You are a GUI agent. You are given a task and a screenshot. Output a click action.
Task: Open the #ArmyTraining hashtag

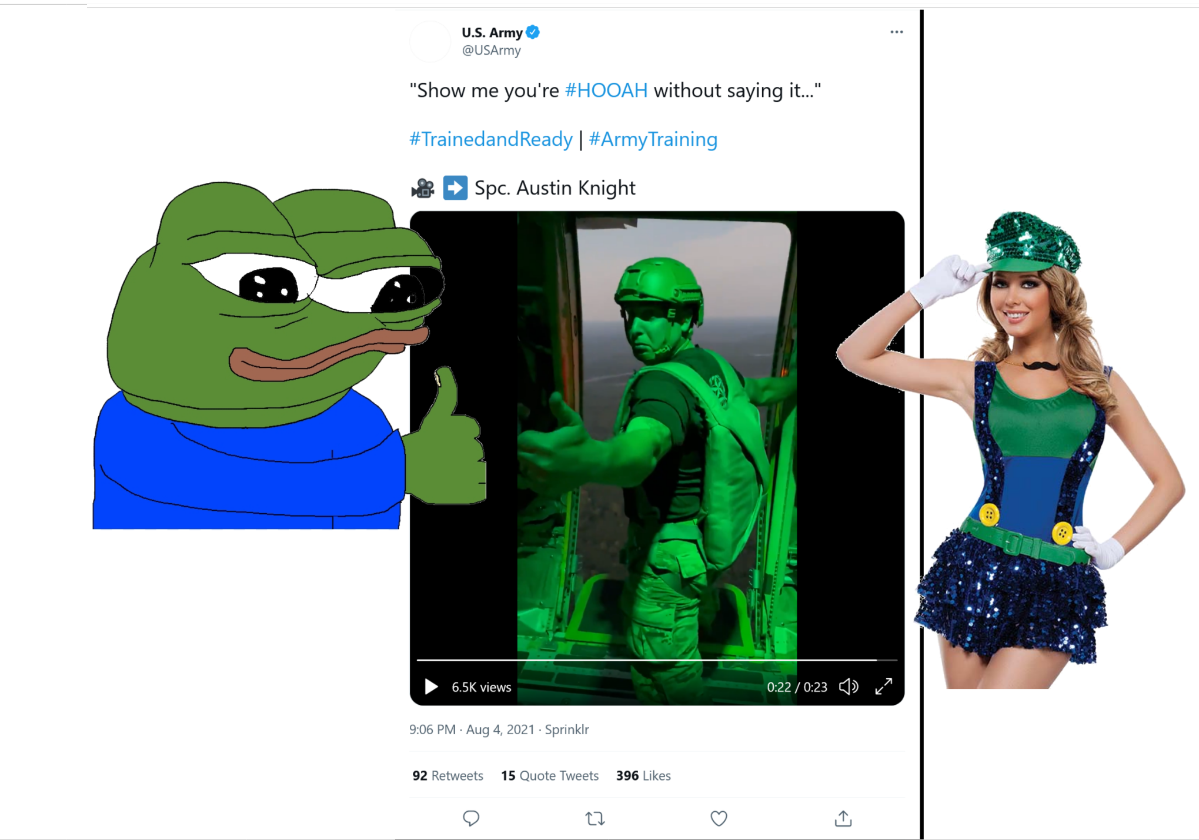tap(653, 139)
